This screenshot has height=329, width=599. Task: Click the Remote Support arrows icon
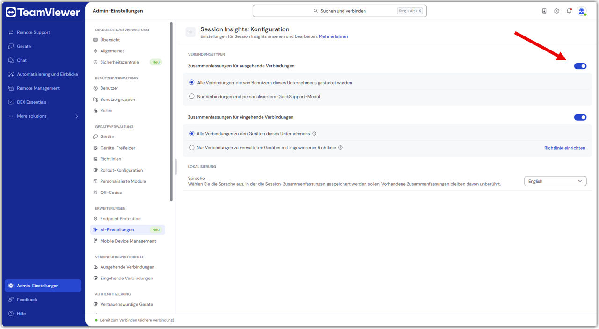tap(11, 32)
